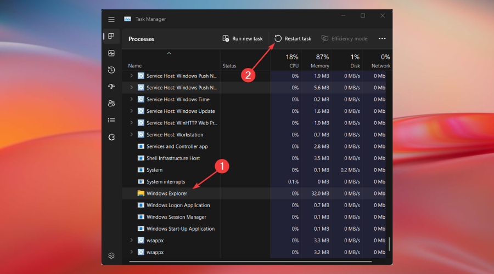The width and height of the screenshot is (494, 274).
Task: Sort by Name column header
Action: pyautogui.click(x=135, y=66)
